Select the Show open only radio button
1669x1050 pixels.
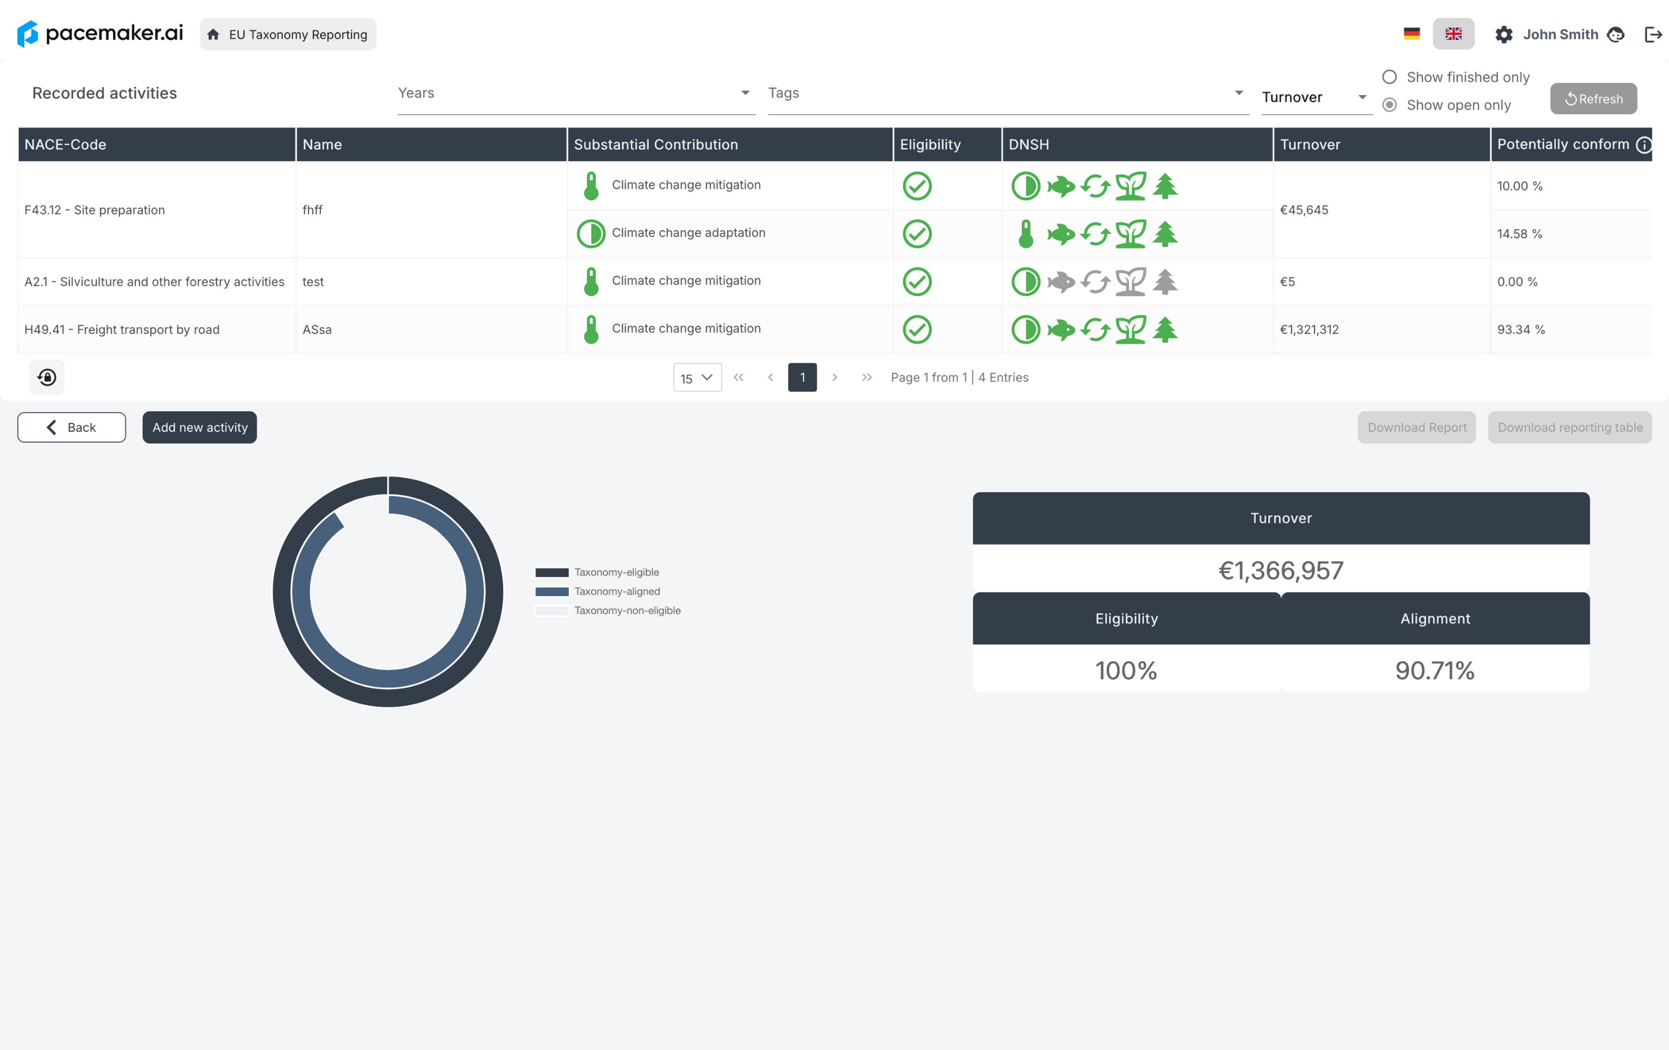[1389, 105]
